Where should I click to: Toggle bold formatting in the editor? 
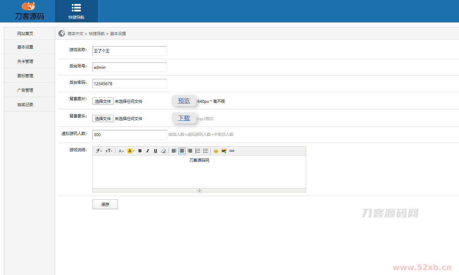click(140, 151)
